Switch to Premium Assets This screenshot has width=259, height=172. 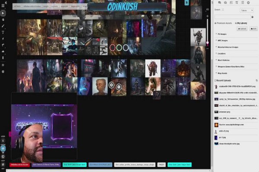(223, 23)
